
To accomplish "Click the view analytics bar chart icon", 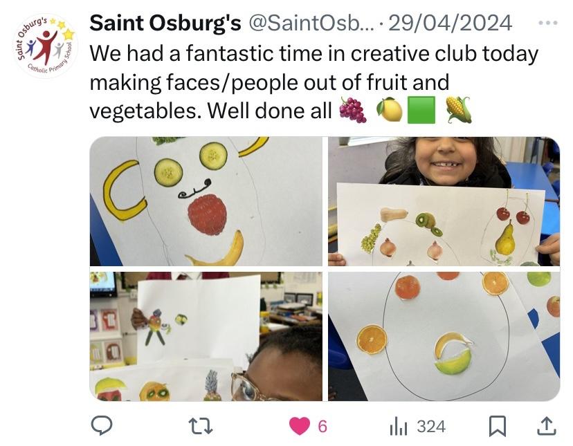I will tap(399, 426).
